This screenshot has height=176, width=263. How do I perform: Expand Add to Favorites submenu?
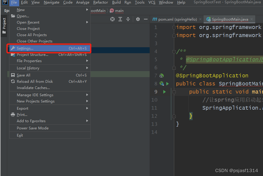click(x=87, y=121)
